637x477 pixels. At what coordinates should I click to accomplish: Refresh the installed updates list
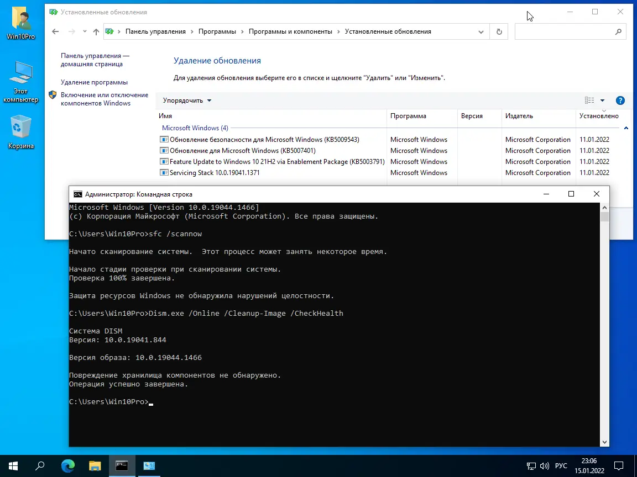(499, 31)
